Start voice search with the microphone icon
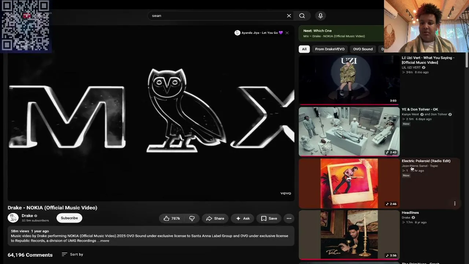Viewport: 469px width, 264px height. click(320, 16)
